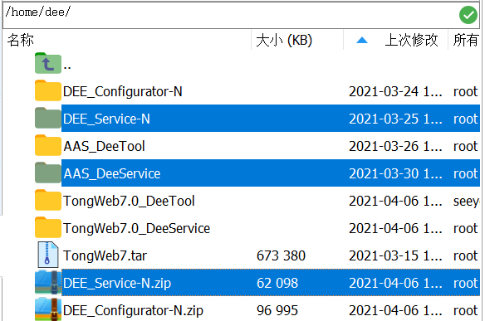Click the green checkmark beside the path

click(x=468, y=15)
